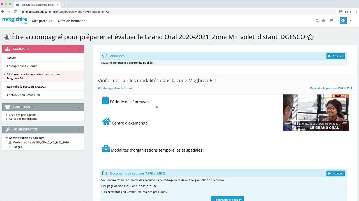
Task: Select the Parcours browser tab
Action: 36,5
